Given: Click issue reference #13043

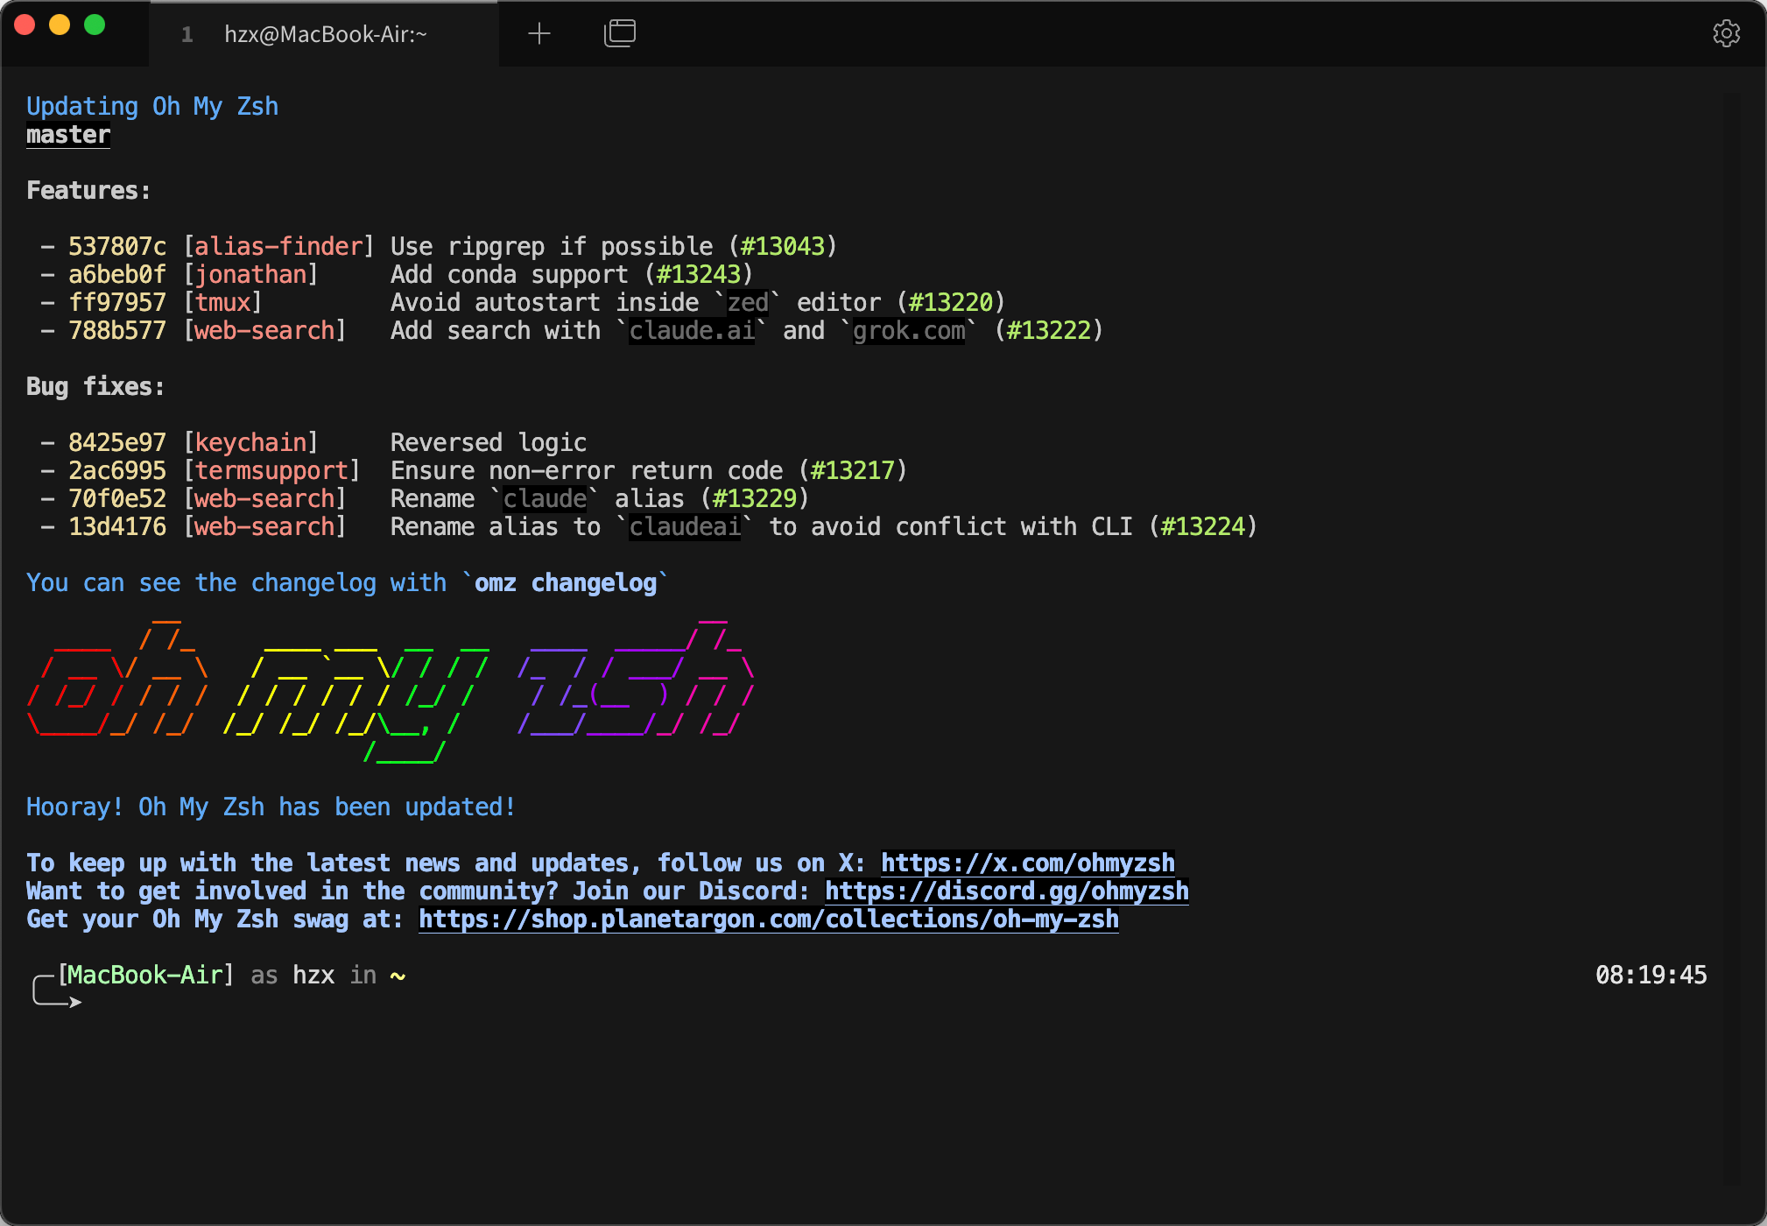Looking at the screenshot, I should pos(783,247).
